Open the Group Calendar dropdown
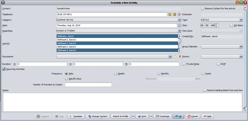This screenshot has width=248, height=121. (241, 46)
